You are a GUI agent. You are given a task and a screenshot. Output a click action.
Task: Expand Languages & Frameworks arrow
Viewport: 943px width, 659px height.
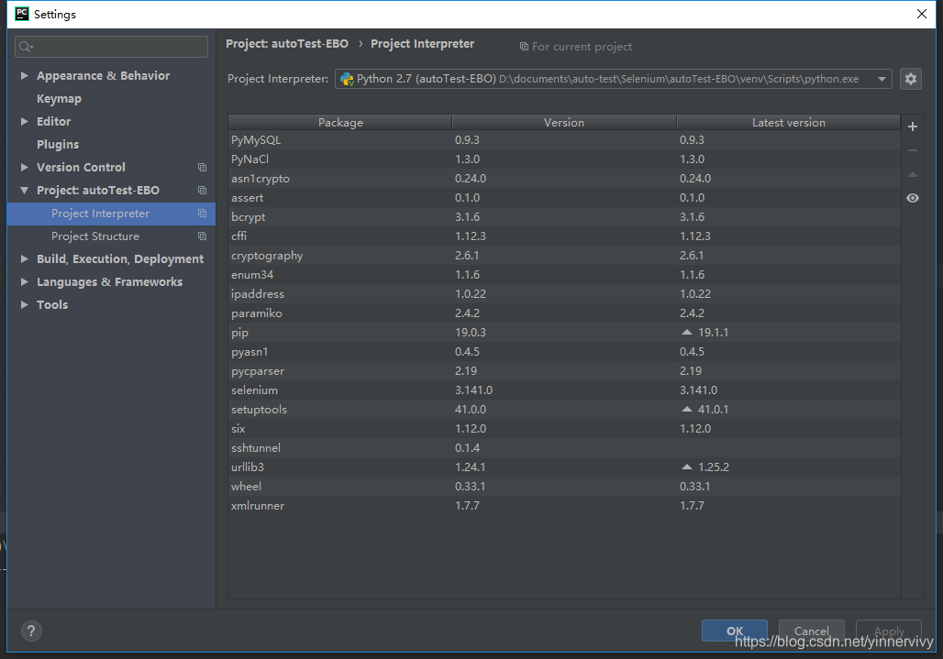tap(25, 281)
